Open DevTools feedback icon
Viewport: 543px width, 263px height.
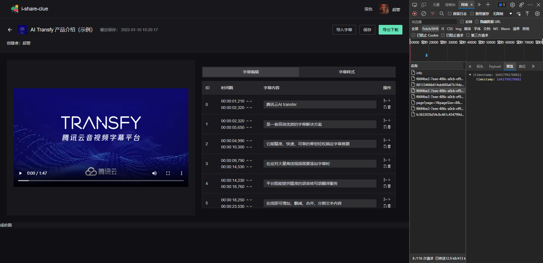click(522, 5)
